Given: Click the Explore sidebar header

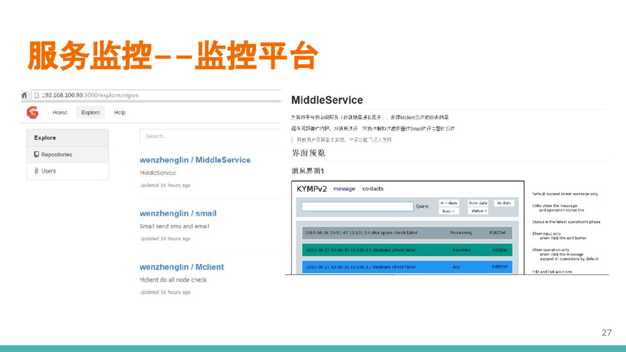Looking at the screenshot, I should (x=68, y=137).
